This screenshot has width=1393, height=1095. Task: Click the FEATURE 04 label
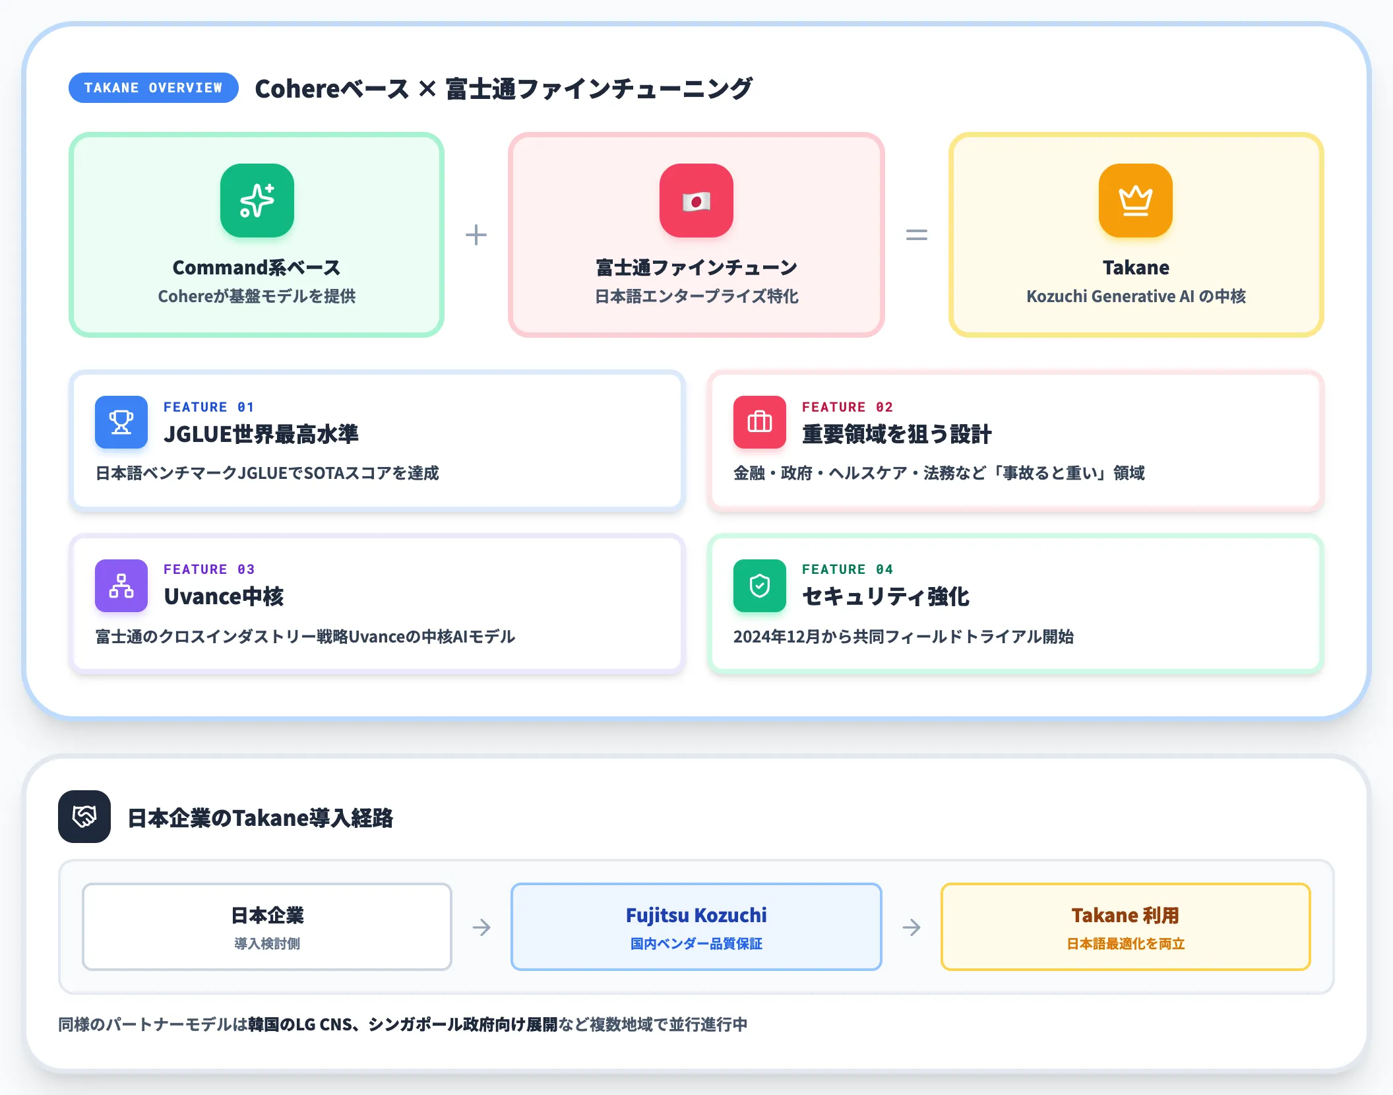pos(848,569)
